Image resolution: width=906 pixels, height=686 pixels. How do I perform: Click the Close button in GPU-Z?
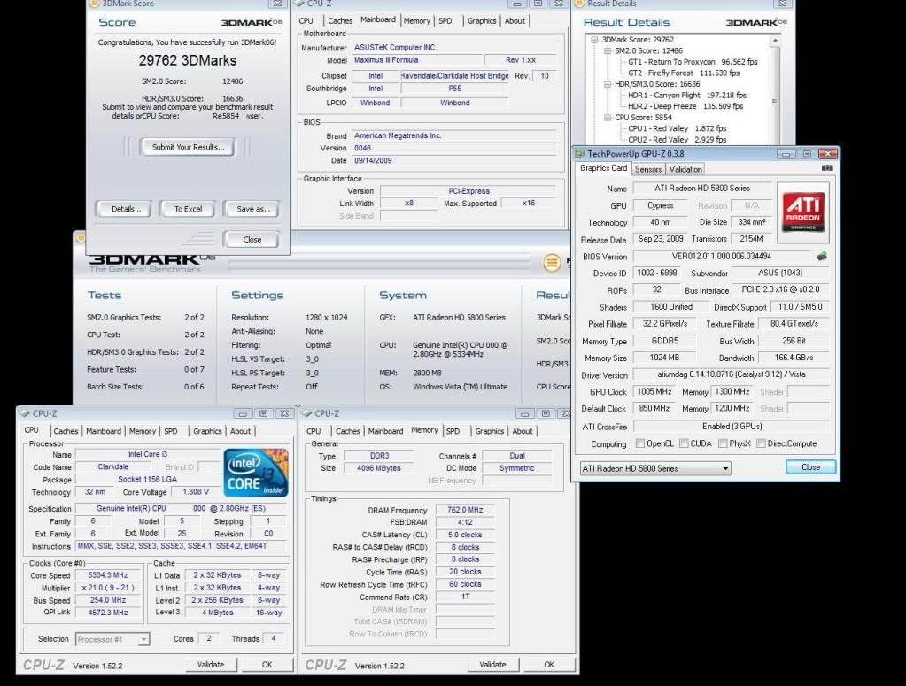pyautogui.click(x=810, y=467)
